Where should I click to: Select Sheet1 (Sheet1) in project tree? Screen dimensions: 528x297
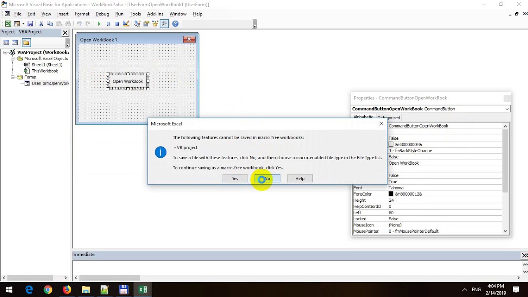(x=47, y=65)
